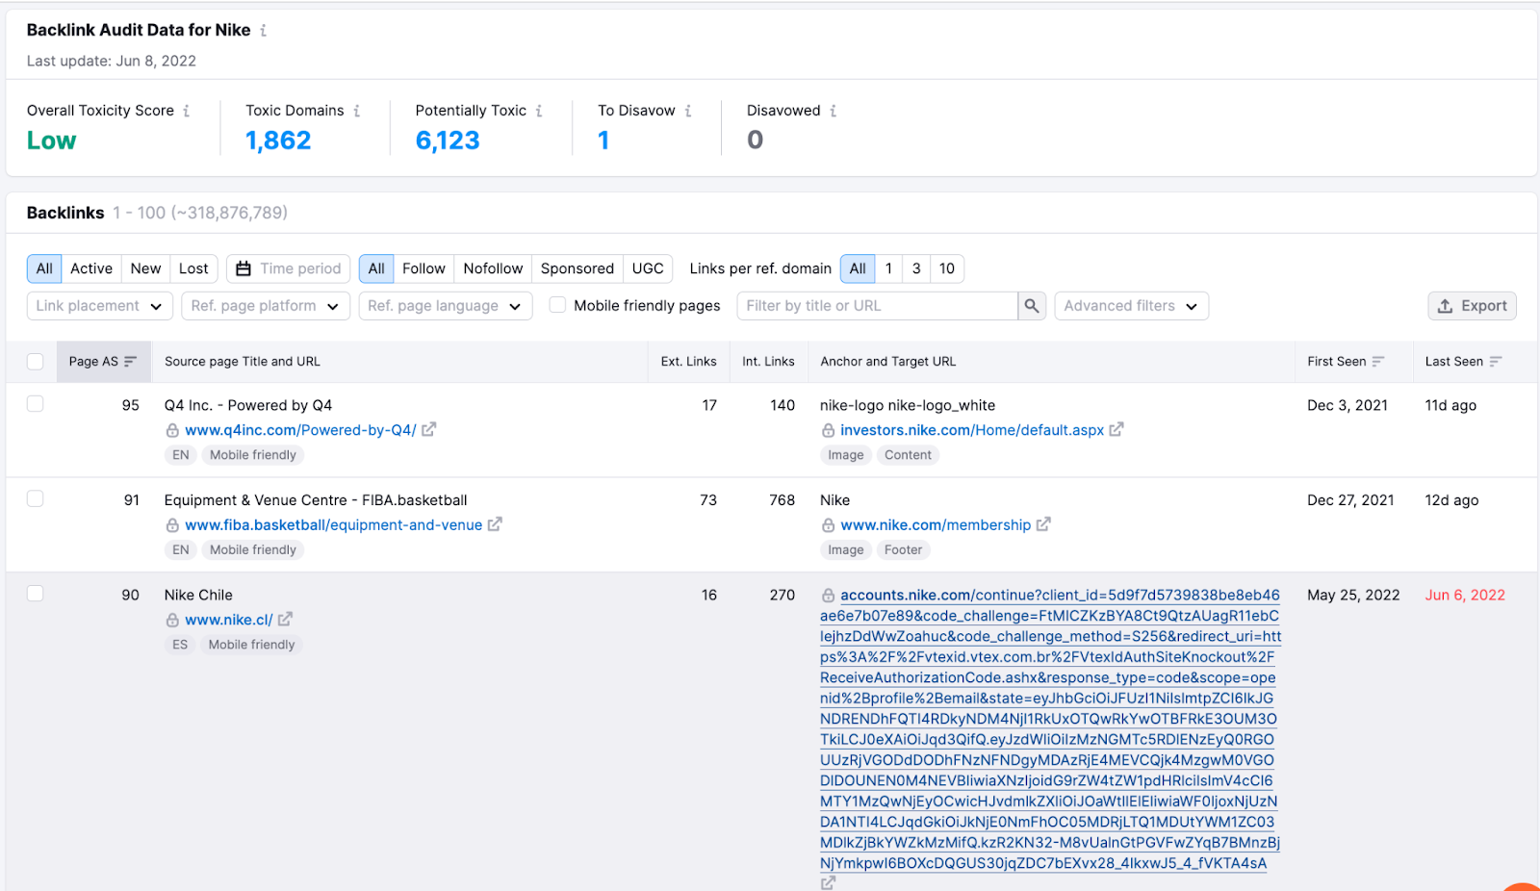The image size is (1540, 891).
Task: Set links per ref. domain to 1
Action: pyautogui.click(x=888, y=268)
